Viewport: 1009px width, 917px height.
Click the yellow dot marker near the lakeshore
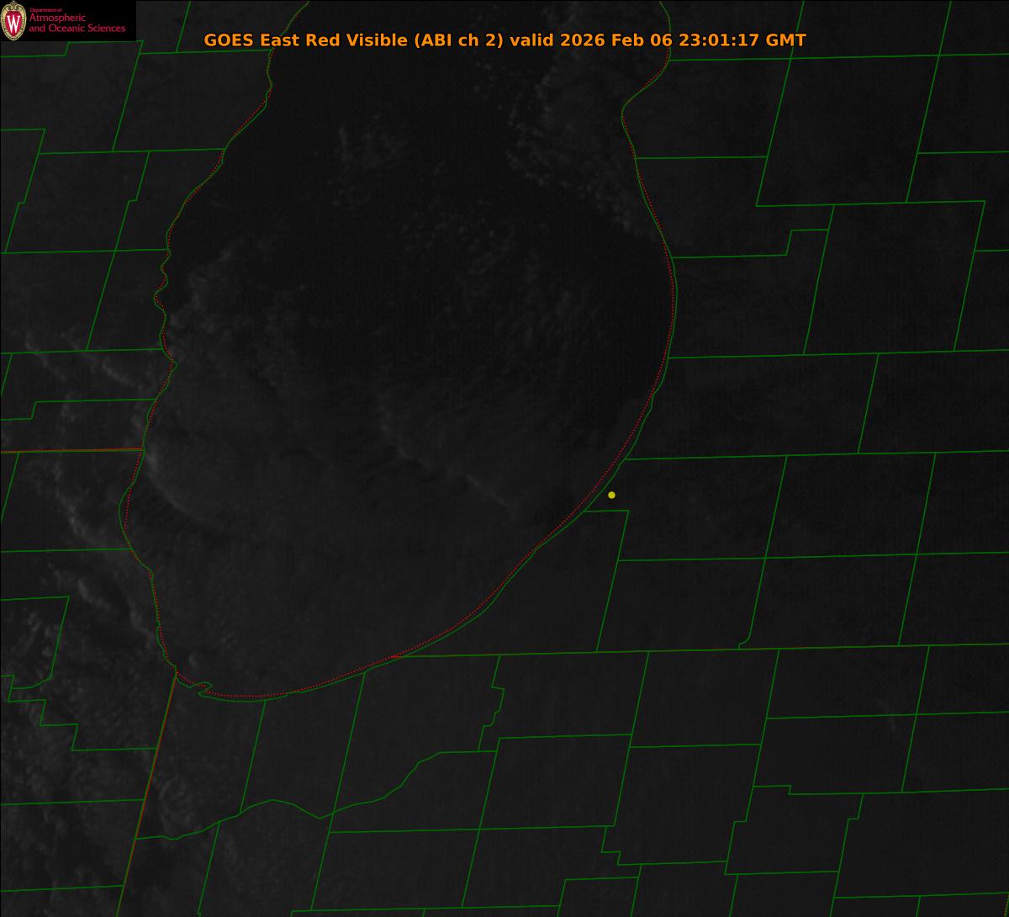coord(611,495)
